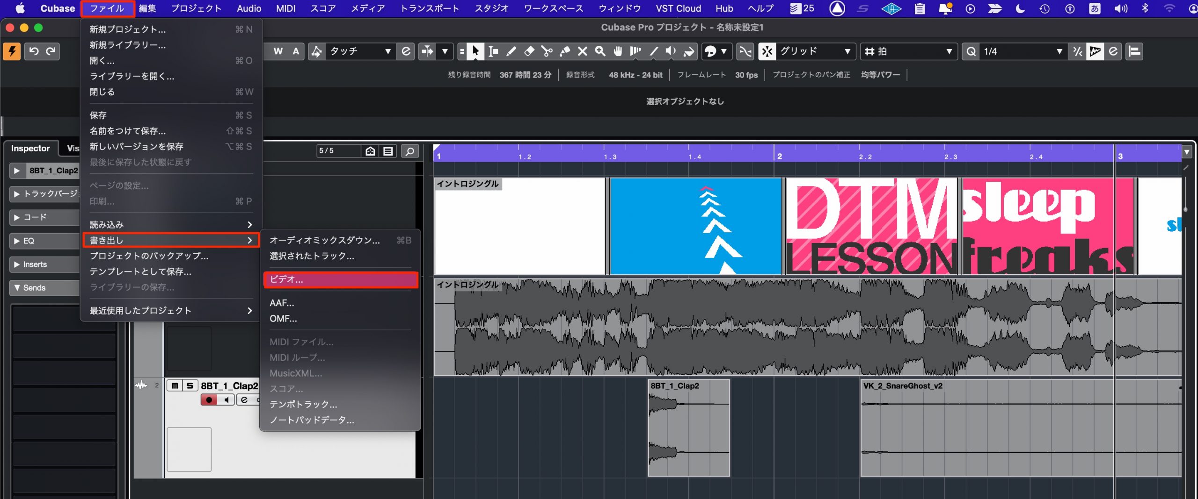The height and width of the screenshot is (499, 1198).
Task: Open the 最近使用したプロジェクト submenu
Action: click(171, 311)
